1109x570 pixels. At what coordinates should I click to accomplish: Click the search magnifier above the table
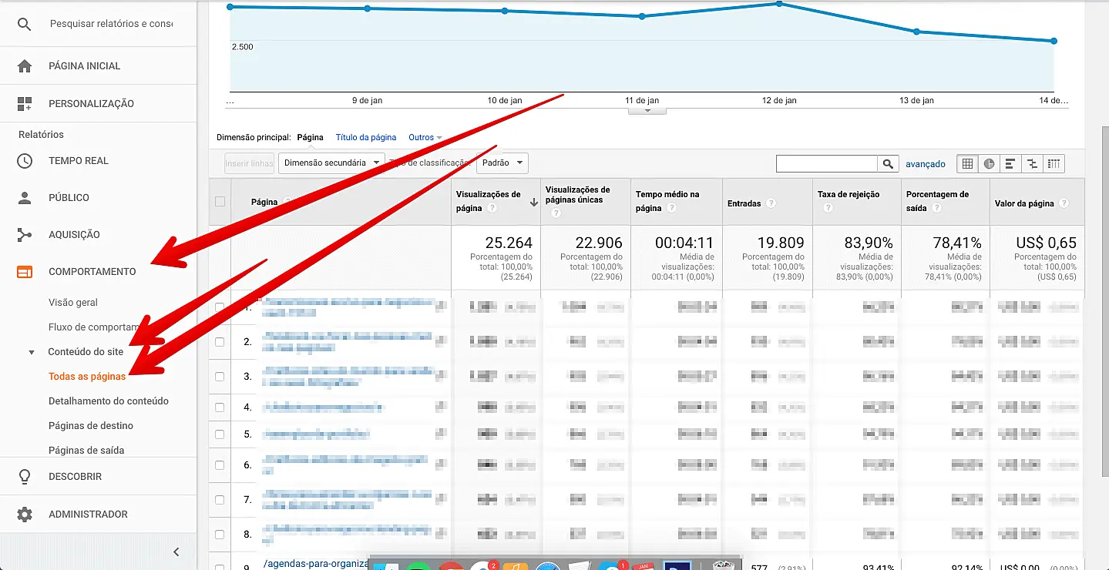887,163
